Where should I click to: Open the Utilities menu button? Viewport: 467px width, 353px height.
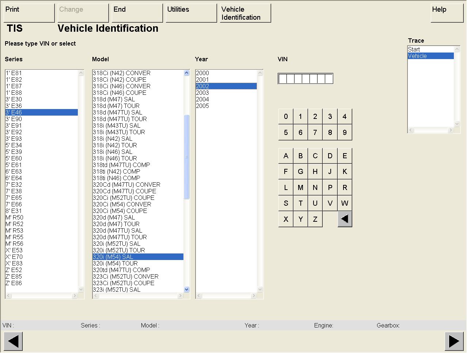(x=191, y=13)
